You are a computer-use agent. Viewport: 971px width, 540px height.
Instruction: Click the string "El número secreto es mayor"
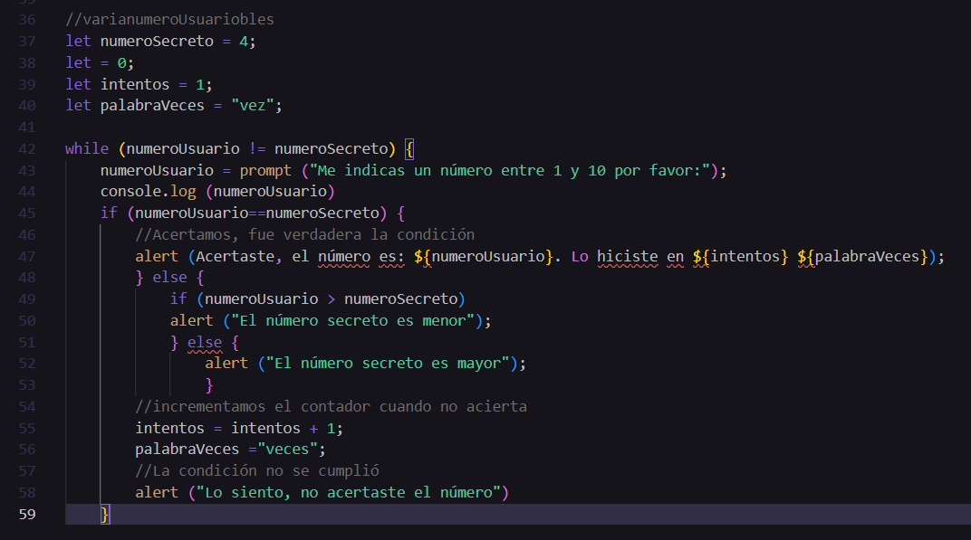(388, 364)
